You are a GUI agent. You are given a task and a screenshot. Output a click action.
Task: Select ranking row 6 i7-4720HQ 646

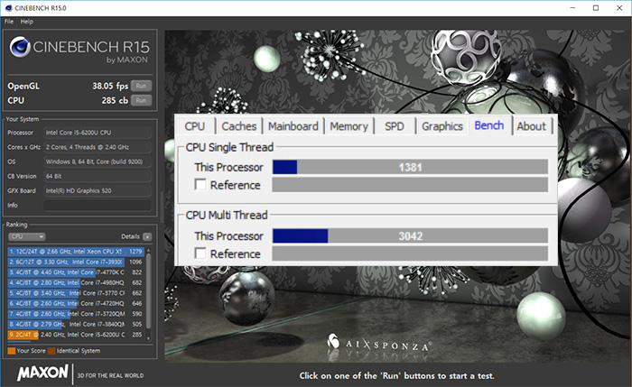76,303
